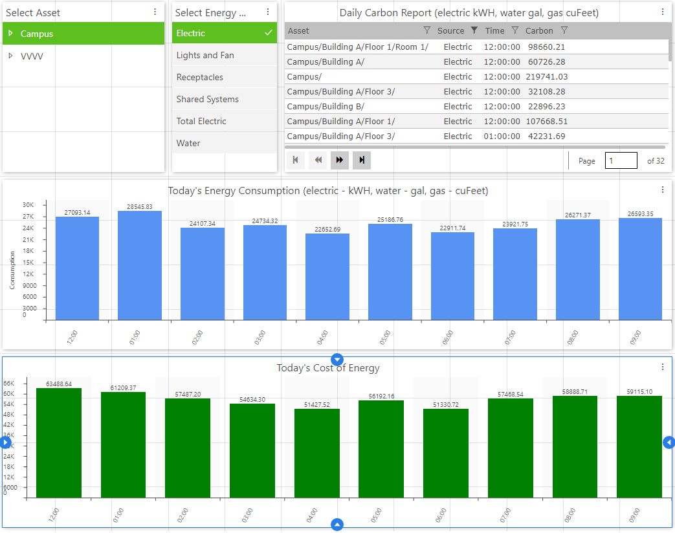Viewport: 675px width, 533px height.
Task: Click the 03:00 cost bar labeled 54634.30
Action: point(252,451)
